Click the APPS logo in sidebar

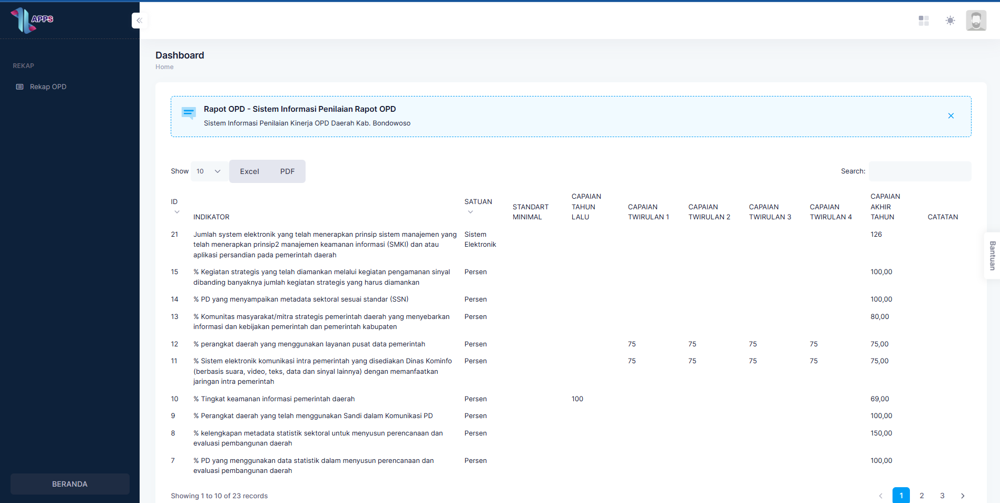tap(32, 20)
